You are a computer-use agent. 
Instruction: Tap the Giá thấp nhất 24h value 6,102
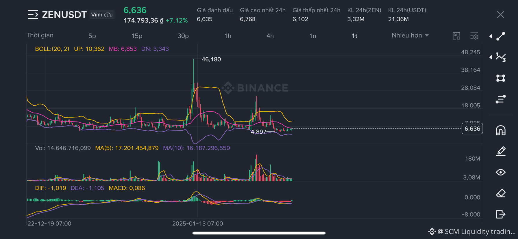pyautogui.click(x=300, y=19)
